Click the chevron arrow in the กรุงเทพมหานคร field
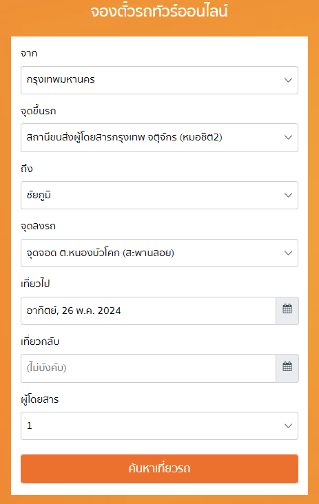The height and width of the screenshot is (504, 319). pyautogui.click(x=288, y=80)
